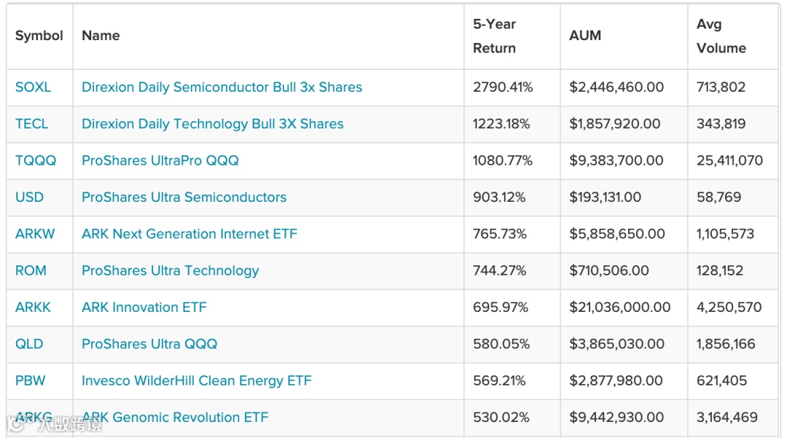Click Direxion Daily Technology Bull 3X Shares

[x=212, y=124]
